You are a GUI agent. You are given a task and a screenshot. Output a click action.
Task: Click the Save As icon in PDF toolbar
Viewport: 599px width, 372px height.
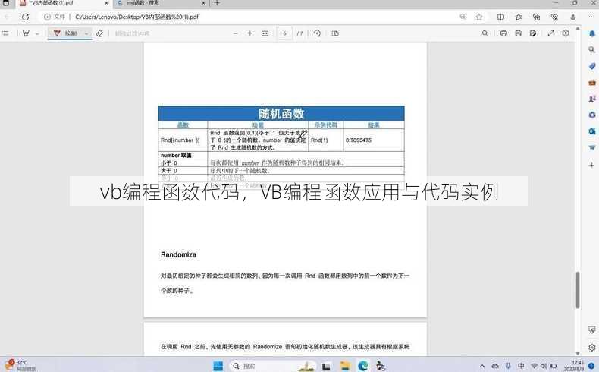[533, 33]
